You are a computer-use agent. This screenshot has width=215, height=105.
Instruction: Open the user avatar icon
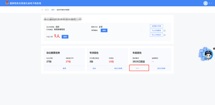(x=205, y=3)
